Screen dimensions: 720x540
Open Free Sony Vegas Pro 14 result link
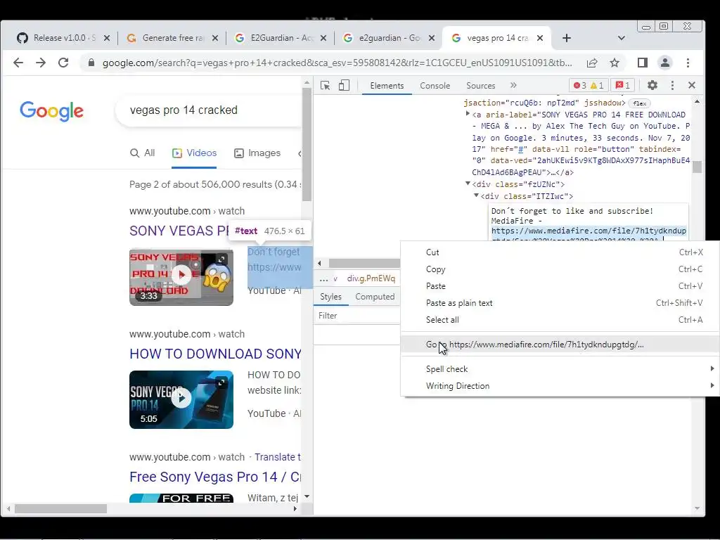pos(215,477)
